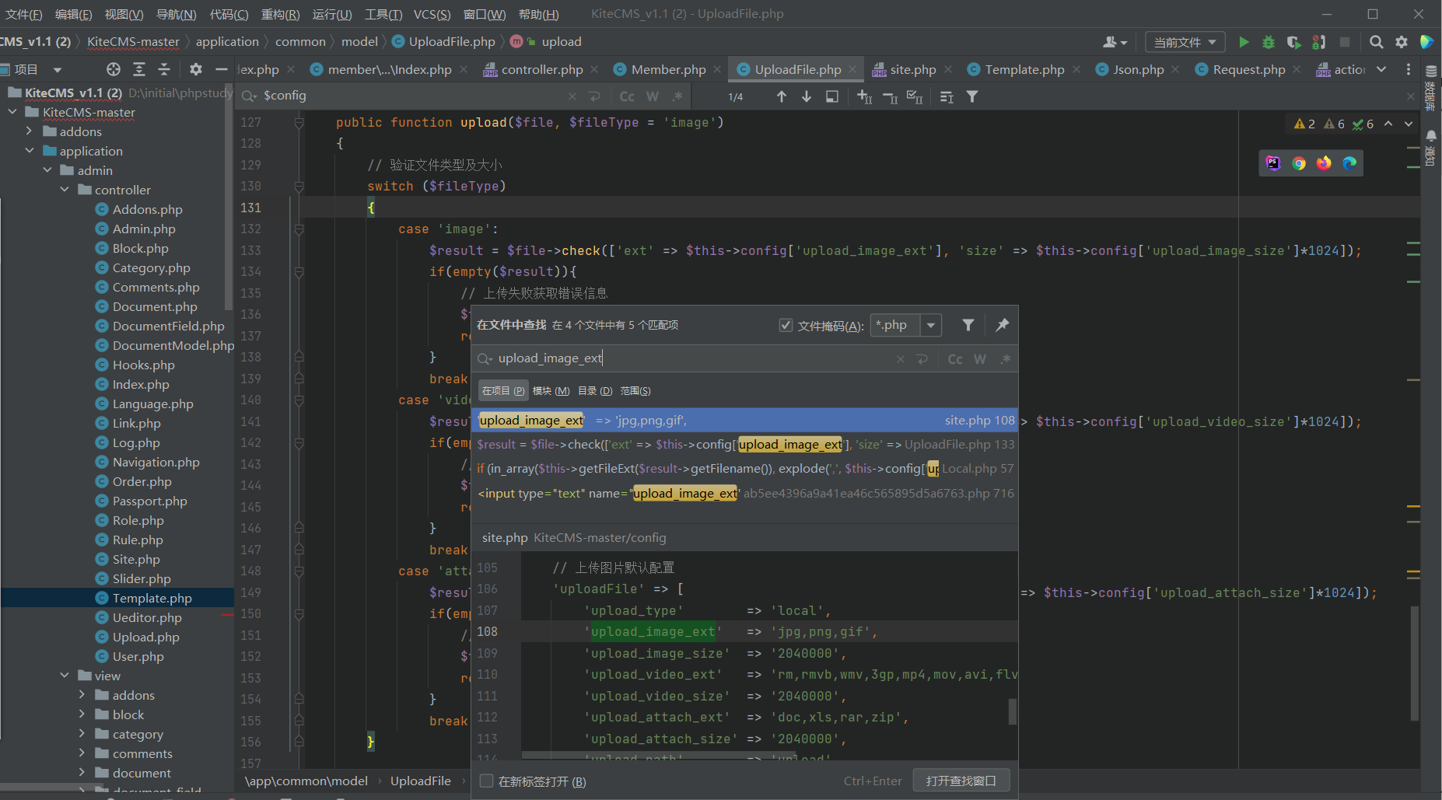Click the $config editor search field
This screenshot has height=800, width=1442.
point(412,96)
